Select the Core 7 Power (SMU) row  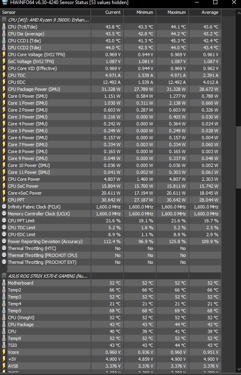point(111,145)
